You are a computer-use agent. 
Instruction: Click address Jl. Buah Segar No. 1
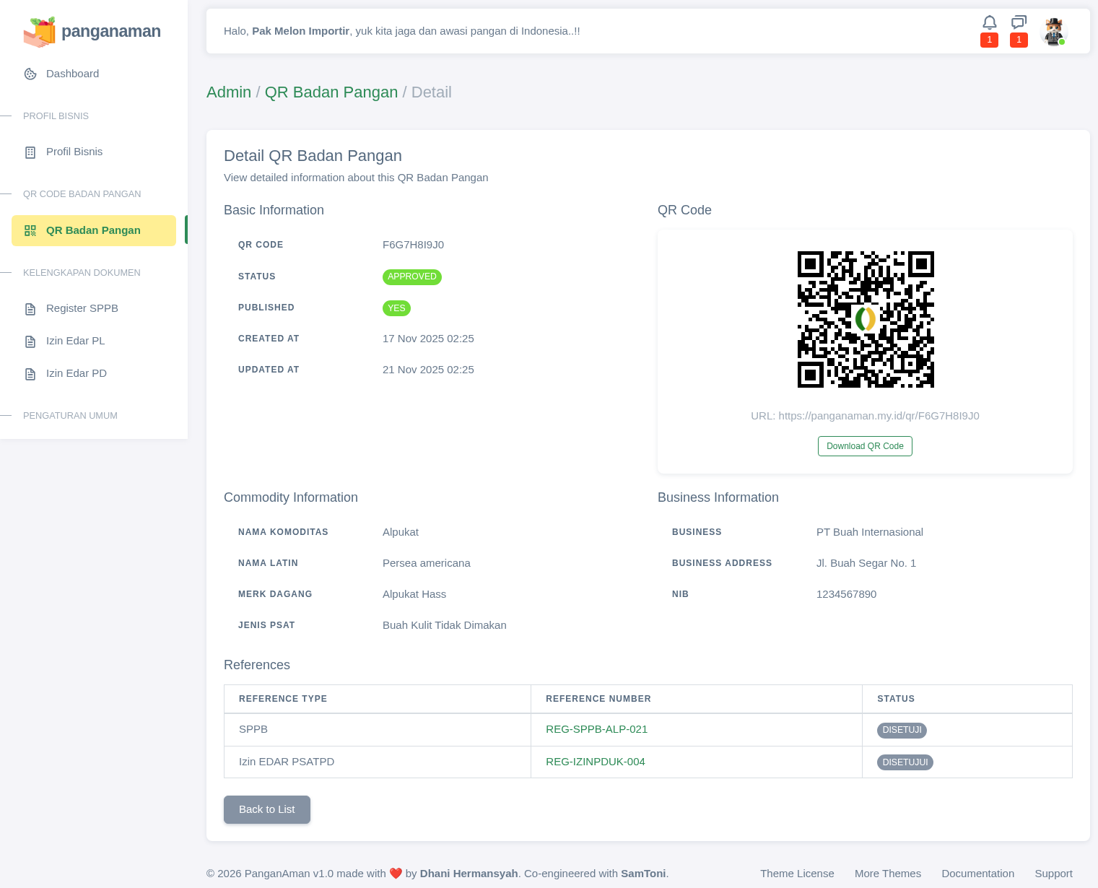click(x=866, y=563)
